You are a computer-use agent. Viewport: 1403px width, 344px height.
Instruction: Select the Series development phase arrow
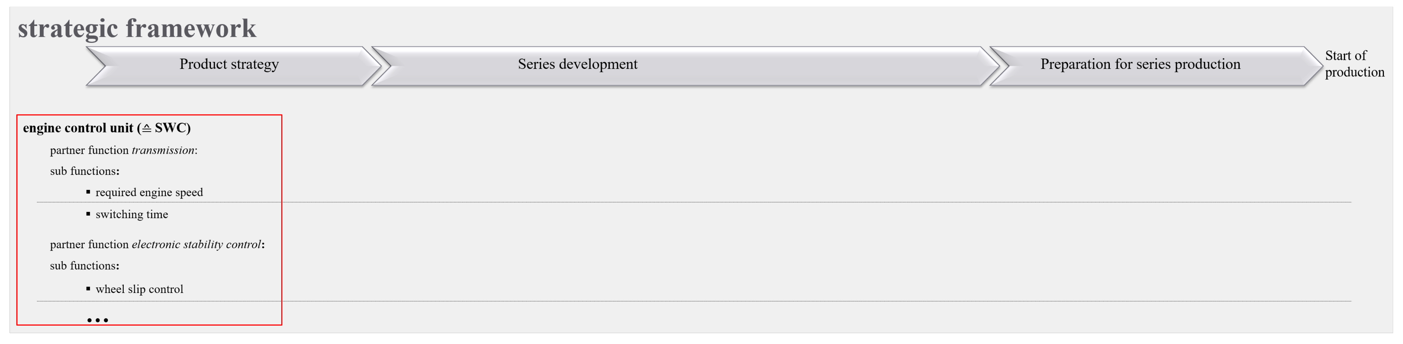577,64
